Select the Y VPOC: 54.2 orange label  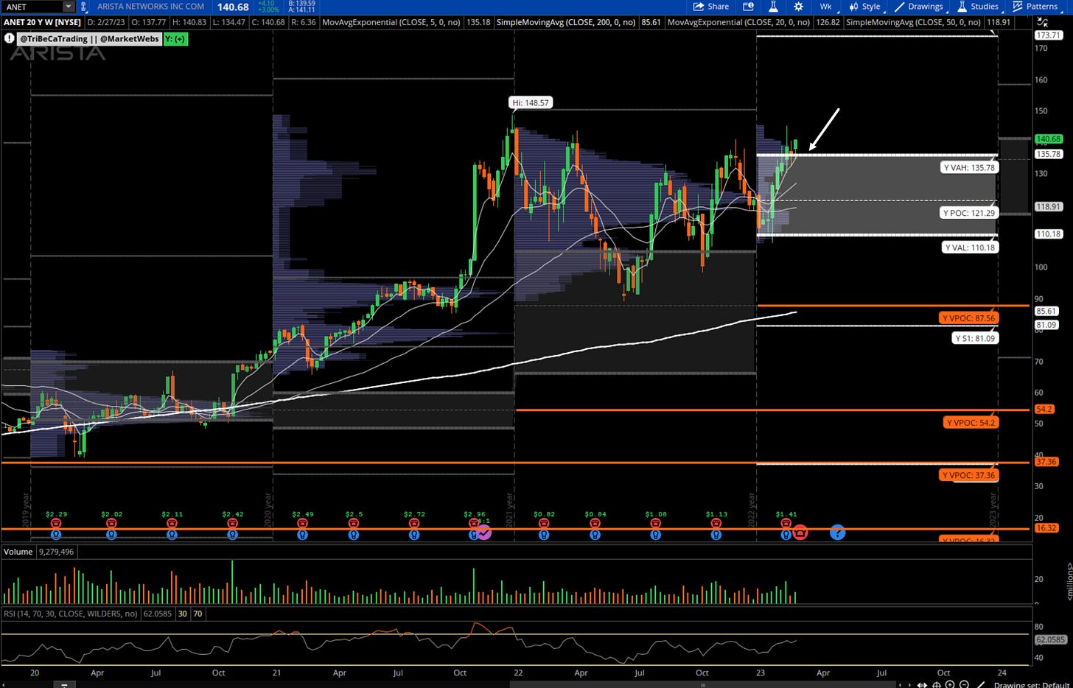971,423
